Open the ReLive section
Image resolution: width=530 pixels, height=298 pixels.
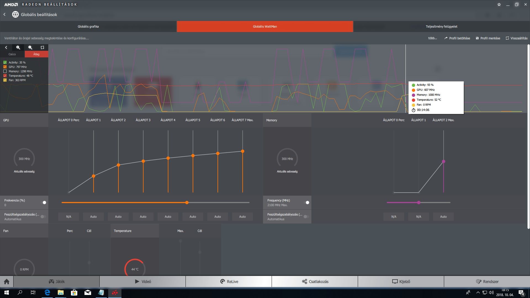click(229, 281)
